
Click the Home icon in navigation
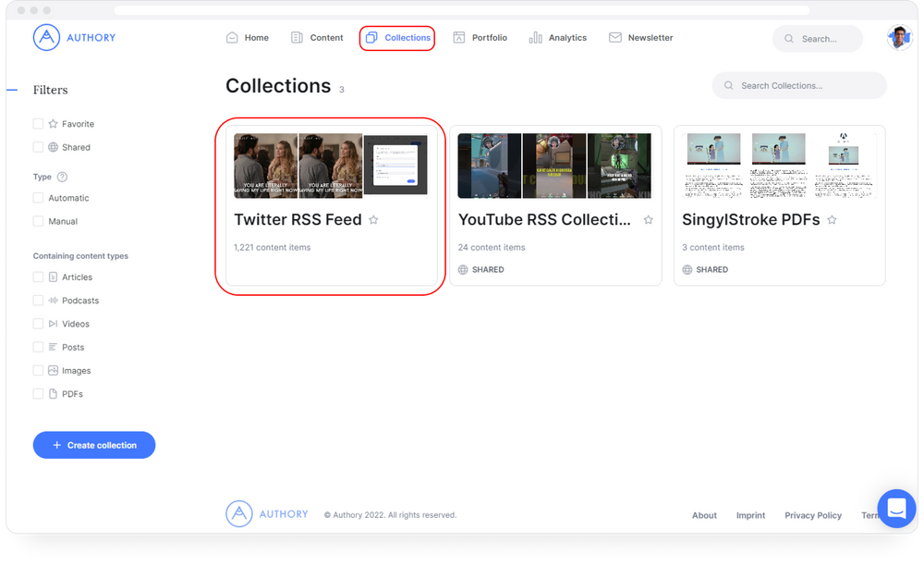(x=232, y=37)
